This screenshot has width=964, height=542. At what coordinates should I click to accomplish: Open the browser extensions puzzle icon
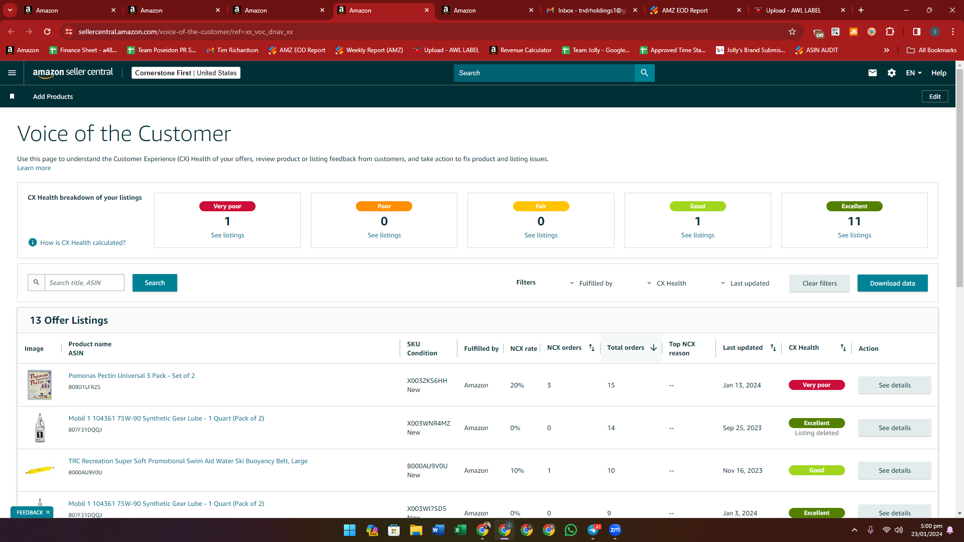tap(890, 32)
